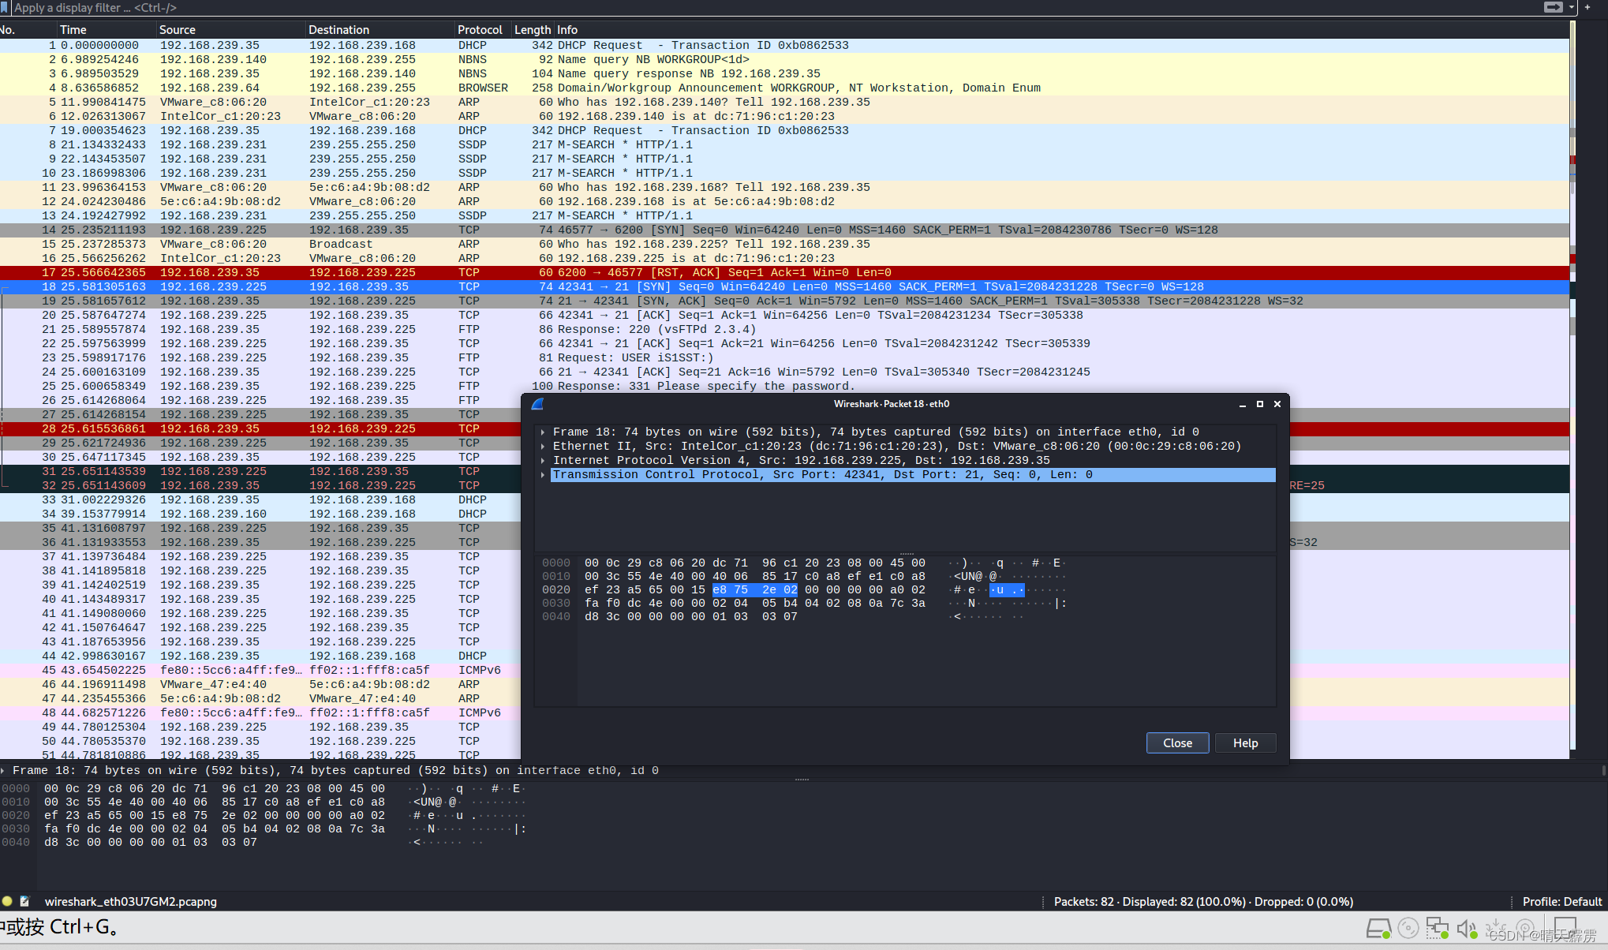Select packet 1 DHCP Request row
This screenshot has height=950, width=1608.
784,45
